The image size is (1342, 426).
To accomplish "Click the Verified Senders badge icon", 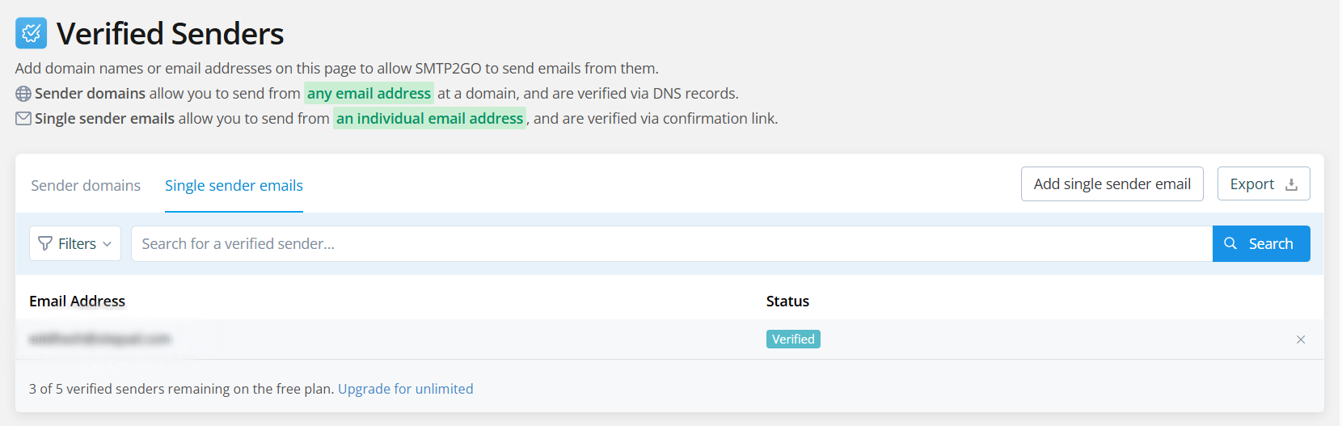I will 31,33.
